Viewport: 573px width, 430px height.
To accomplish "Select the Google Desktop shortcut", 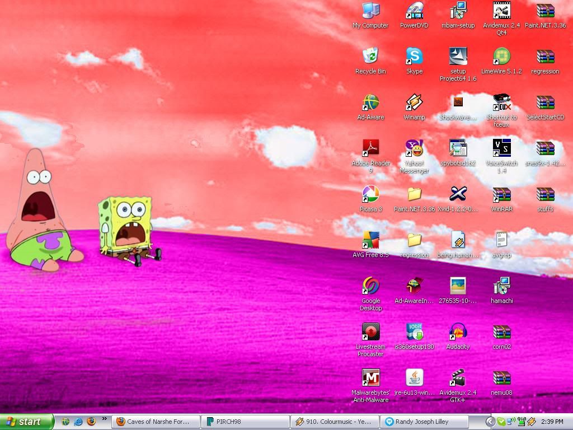I will click(370, 286).
